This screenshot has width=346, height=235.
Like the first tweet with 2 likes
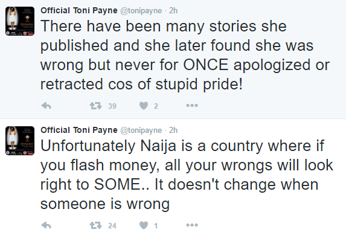(144, 106)
